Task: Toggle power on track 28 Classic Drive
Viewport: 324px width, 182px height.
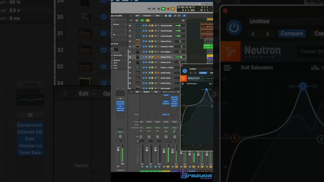Action: tap(144, 57)
